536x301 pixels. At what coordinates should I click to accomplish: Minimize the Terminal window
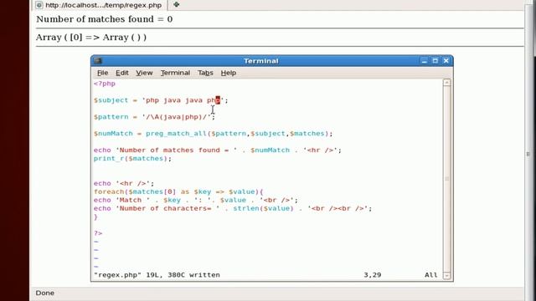425,61
